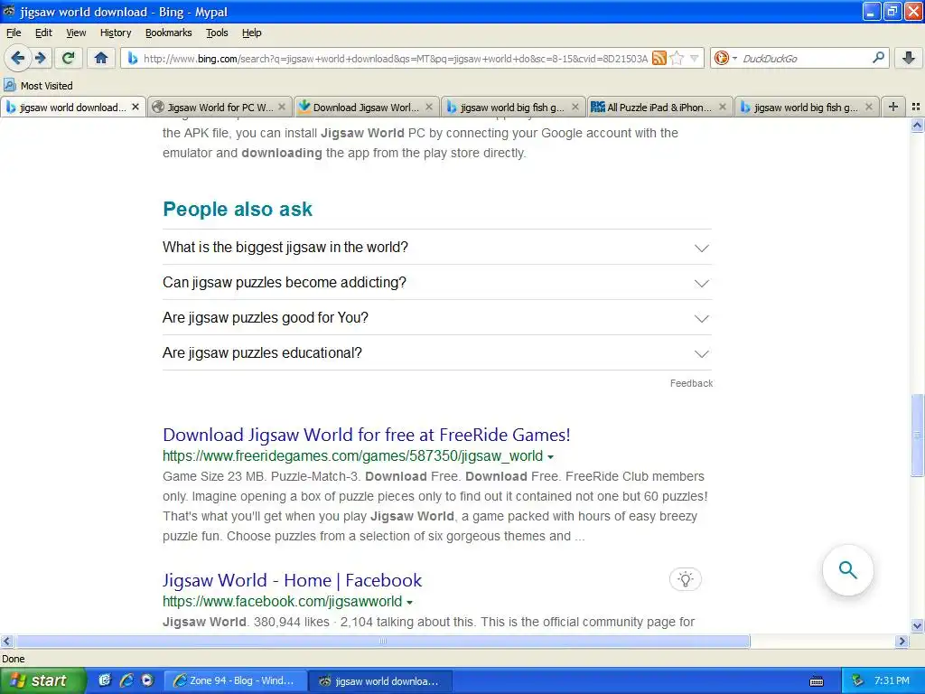
Task: Go forward with the Forward arrow button
Action: tap(41, 58)
